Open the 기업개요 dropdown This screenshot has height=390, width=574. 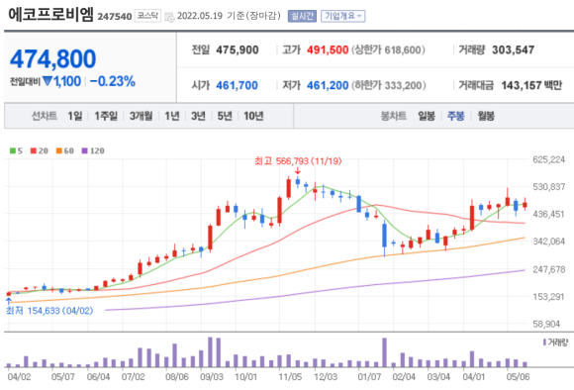point(343,16)
